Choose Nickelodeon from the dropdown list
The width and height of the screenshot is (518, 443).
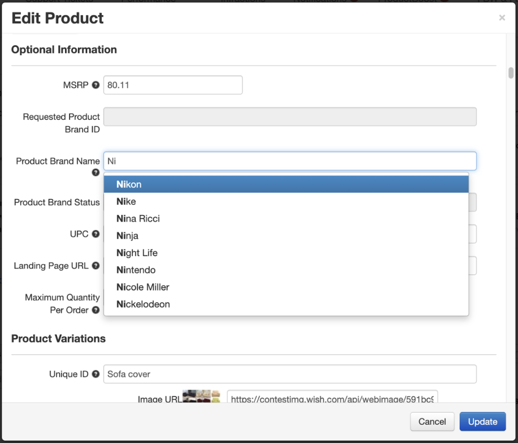click(x=286, y=304)
